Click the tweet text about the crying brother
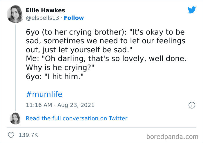203x143 pixels. (106, 54)
